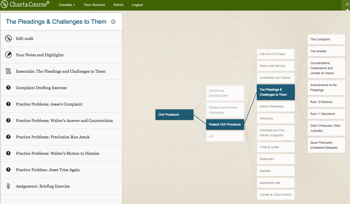Image resolution: width=350 pixels, height=204 pixels.
Task: Open The Complaint node
Action: pos(326,39)
